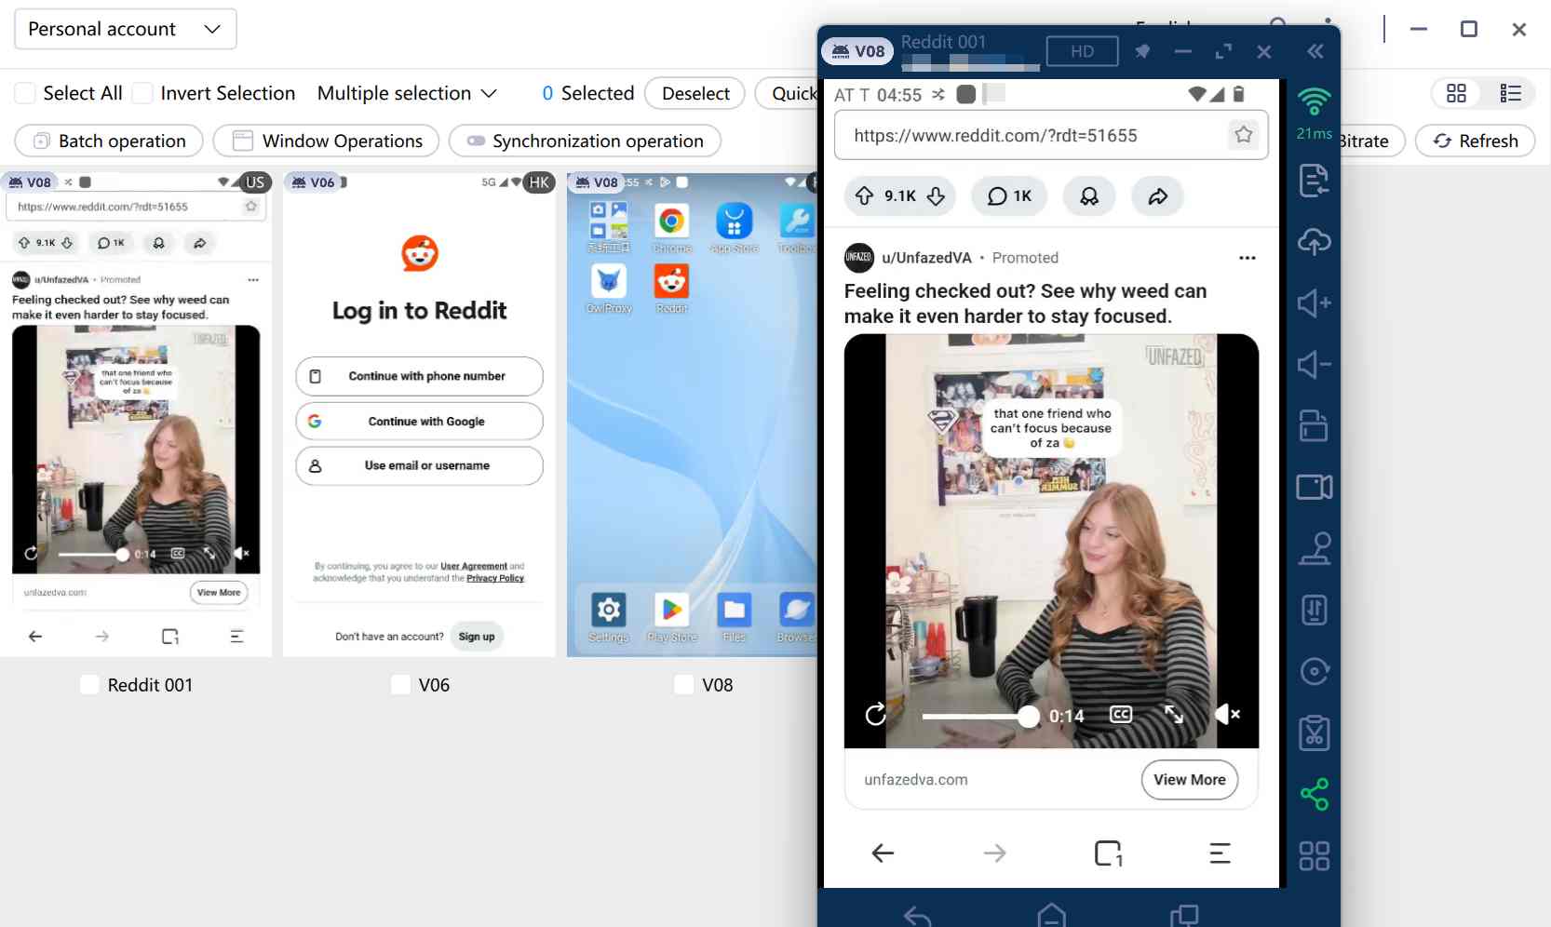1551x927 pixels.
Task: Toggle the Invert Selection checkbox
Action: (x=142, y=93)
